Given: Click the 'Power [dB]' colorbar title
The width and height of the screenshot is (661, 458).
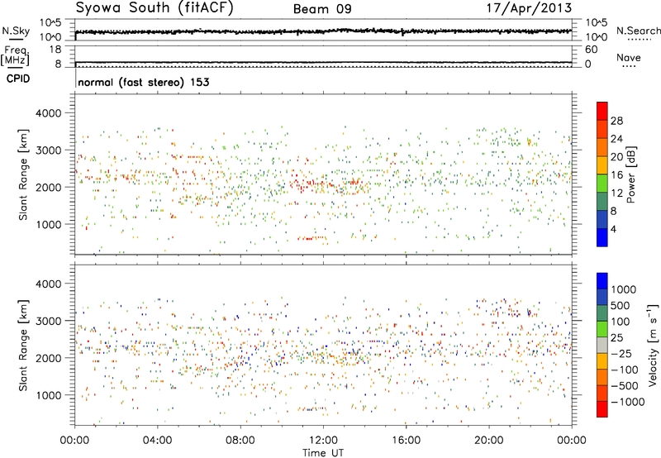Looking at the screenshot, I should pos(630,174).
